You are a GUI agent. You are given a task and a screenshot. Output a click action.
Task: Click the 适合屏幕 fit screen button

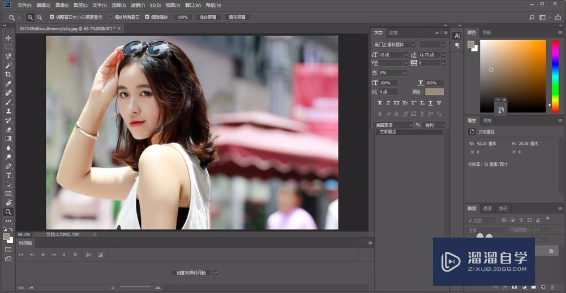click(208, 18)
